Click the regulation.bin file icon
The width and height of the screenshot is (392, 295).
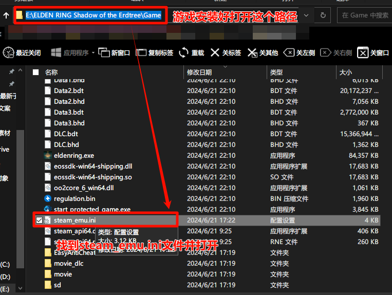pyautogui.click(x=48, y=198)
